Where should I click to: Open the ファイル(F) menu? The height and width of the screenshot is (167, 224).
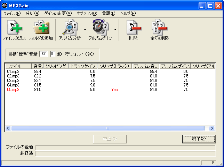coord(12,14)
